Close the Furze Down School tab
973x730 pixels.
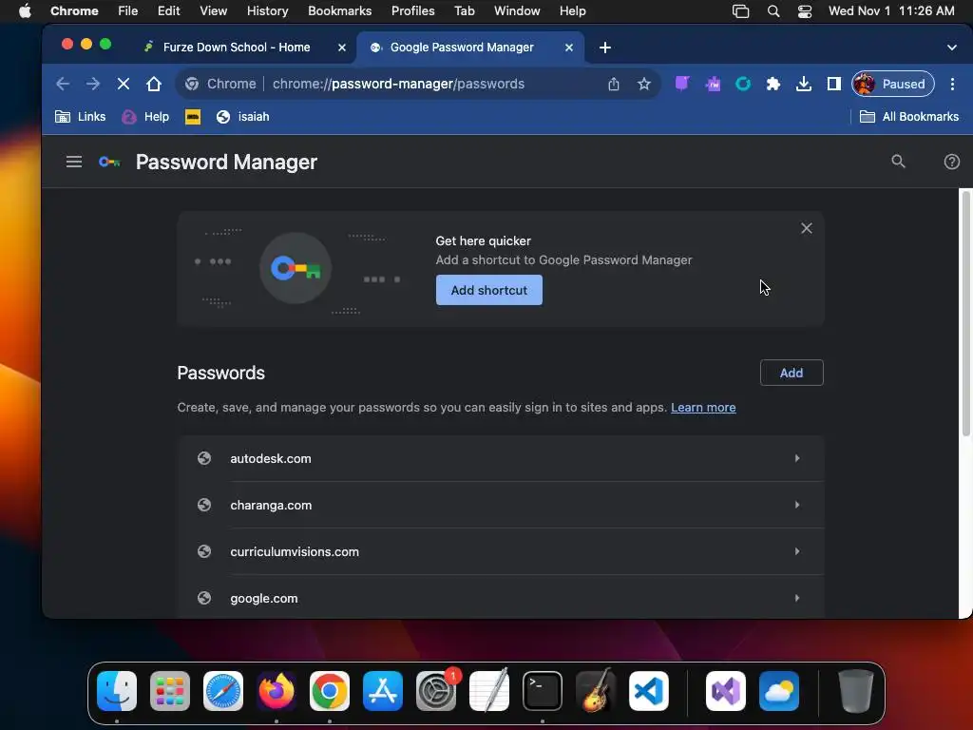click(341, 48)
